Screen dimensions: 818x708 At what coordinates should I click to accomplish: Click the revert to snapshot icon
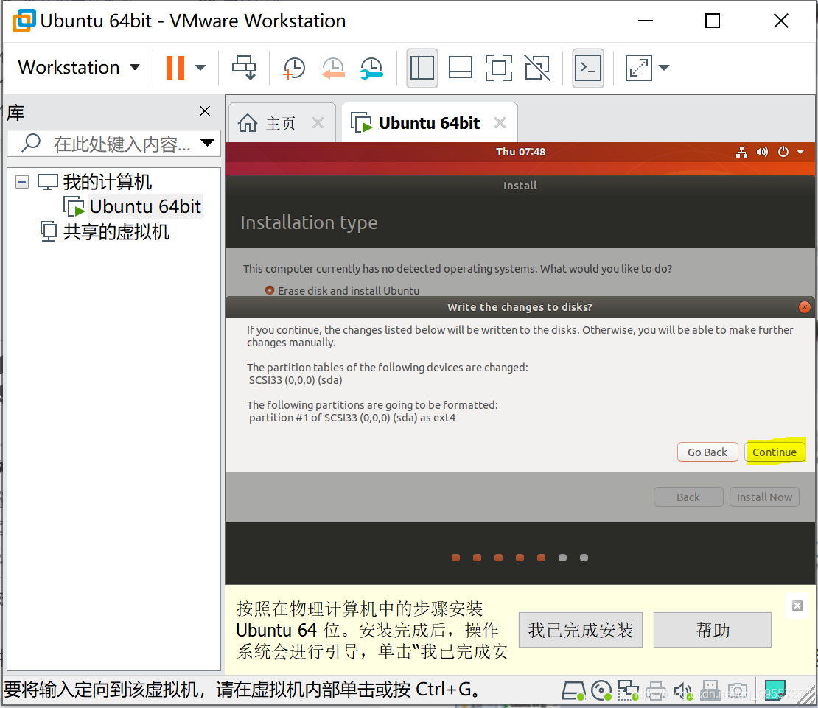coord(333,69)
